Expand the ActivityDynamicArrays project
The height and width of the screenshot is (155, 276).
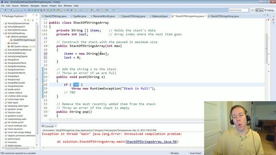pyautogui.click(x=3, y=23)
